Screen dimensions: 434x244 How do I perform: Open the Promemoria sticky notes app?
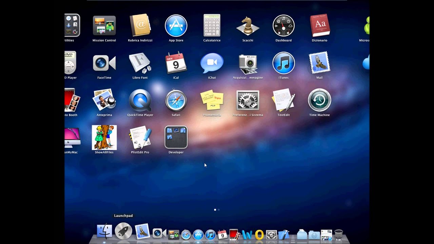212,100
